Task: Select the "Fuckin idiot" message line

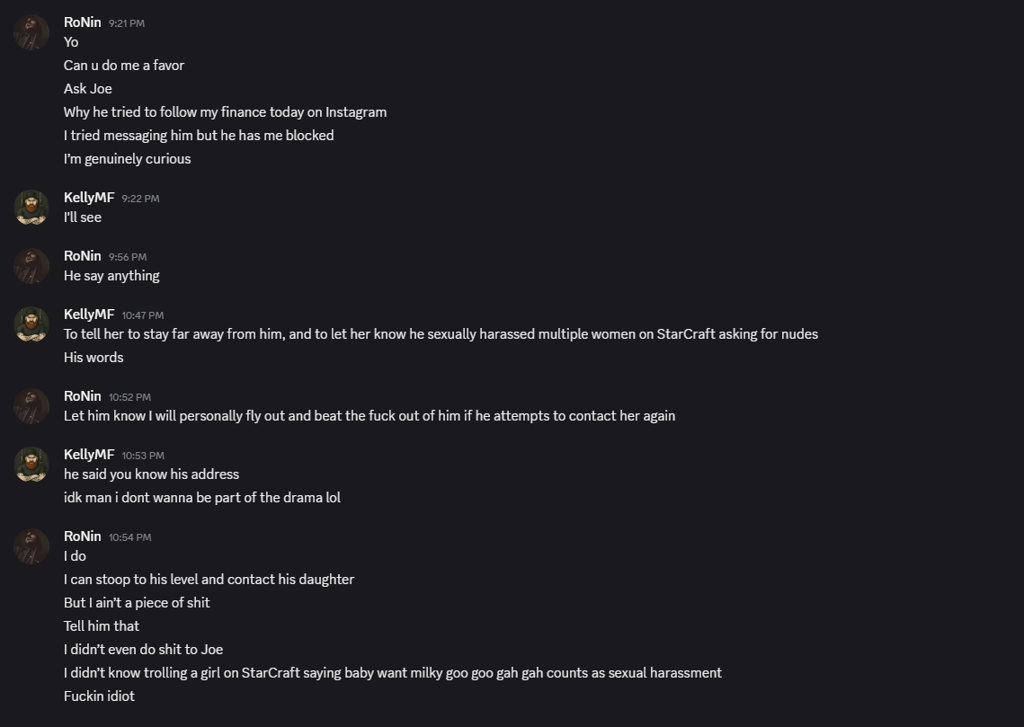Action: coord(99,696)
